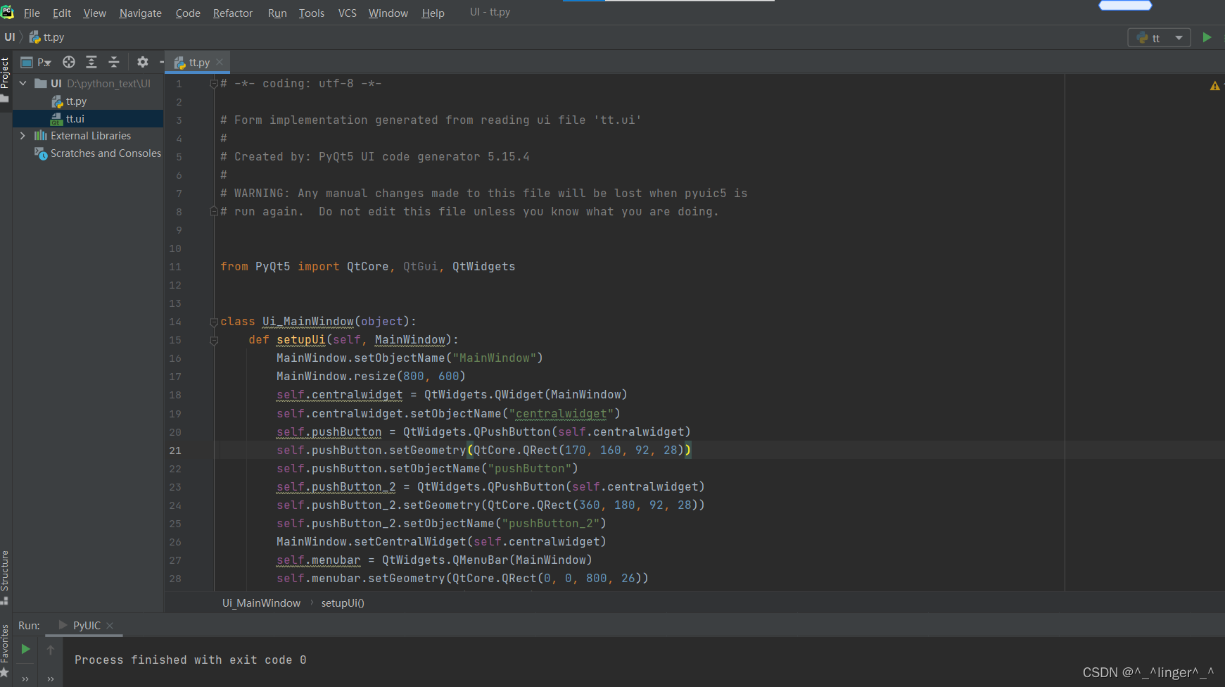Fold the setupUi method at line 15

click(214, 340)
